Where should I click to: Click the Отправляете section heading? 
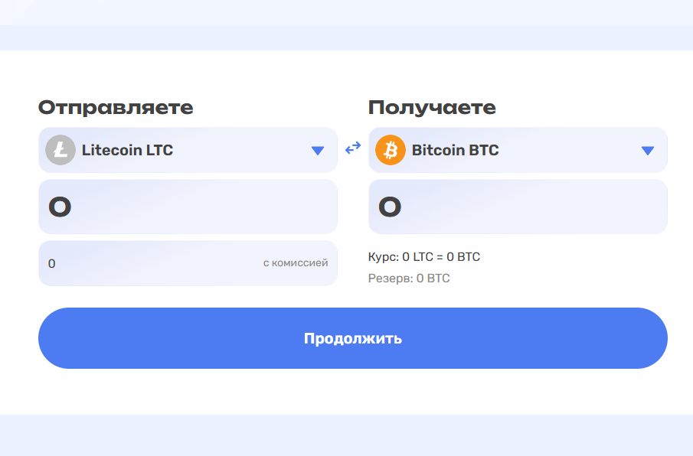[x=116, y=107]
